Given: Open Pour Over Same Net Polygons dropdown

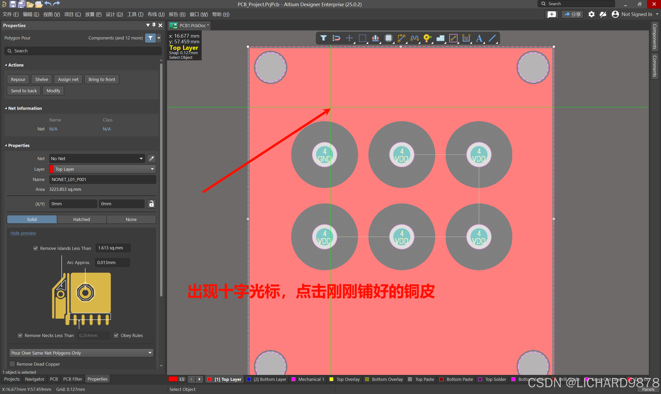Looking at the screenshot, I should pyautogui.click(x=81, y=353).
